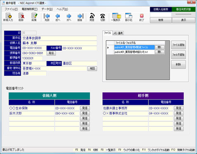Click the 検索 search button
This screenshot has width=197, height=154.
coord(161,20)
